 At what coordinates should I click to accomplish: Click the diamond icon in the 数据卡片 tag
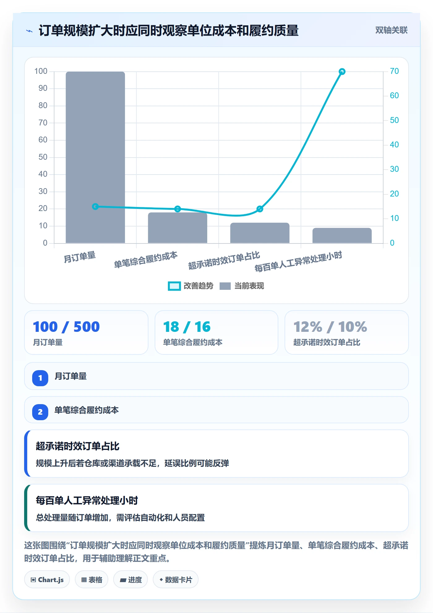pyautogui.click(x=161, y=580)
